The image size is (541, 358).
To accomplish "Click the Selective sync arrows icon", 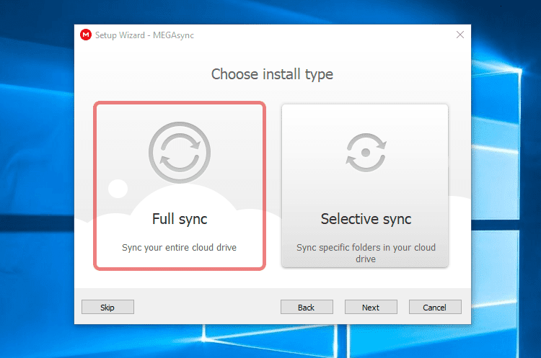I will [366, 152].
